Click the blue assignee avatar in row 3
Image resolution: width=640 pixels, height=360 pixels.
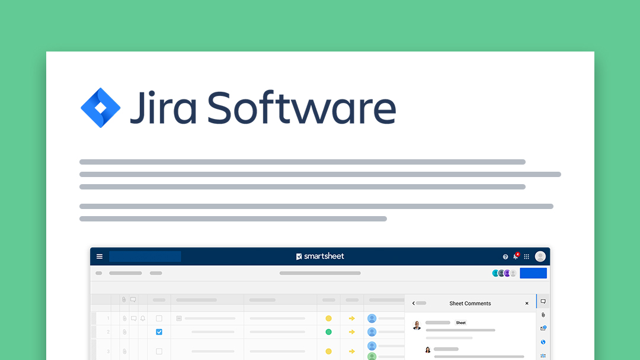point(372,346)
